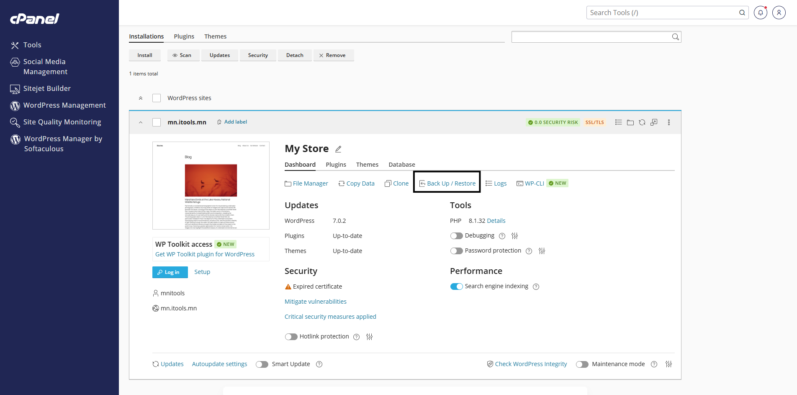
Task: Click the blue Log in button
Action: (x=170, y=272)
